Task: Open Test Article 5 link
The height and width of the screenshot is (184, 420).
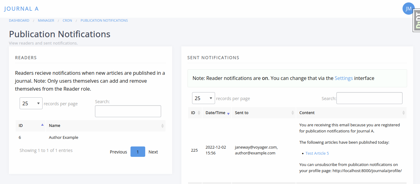Action: click(317, 153)
